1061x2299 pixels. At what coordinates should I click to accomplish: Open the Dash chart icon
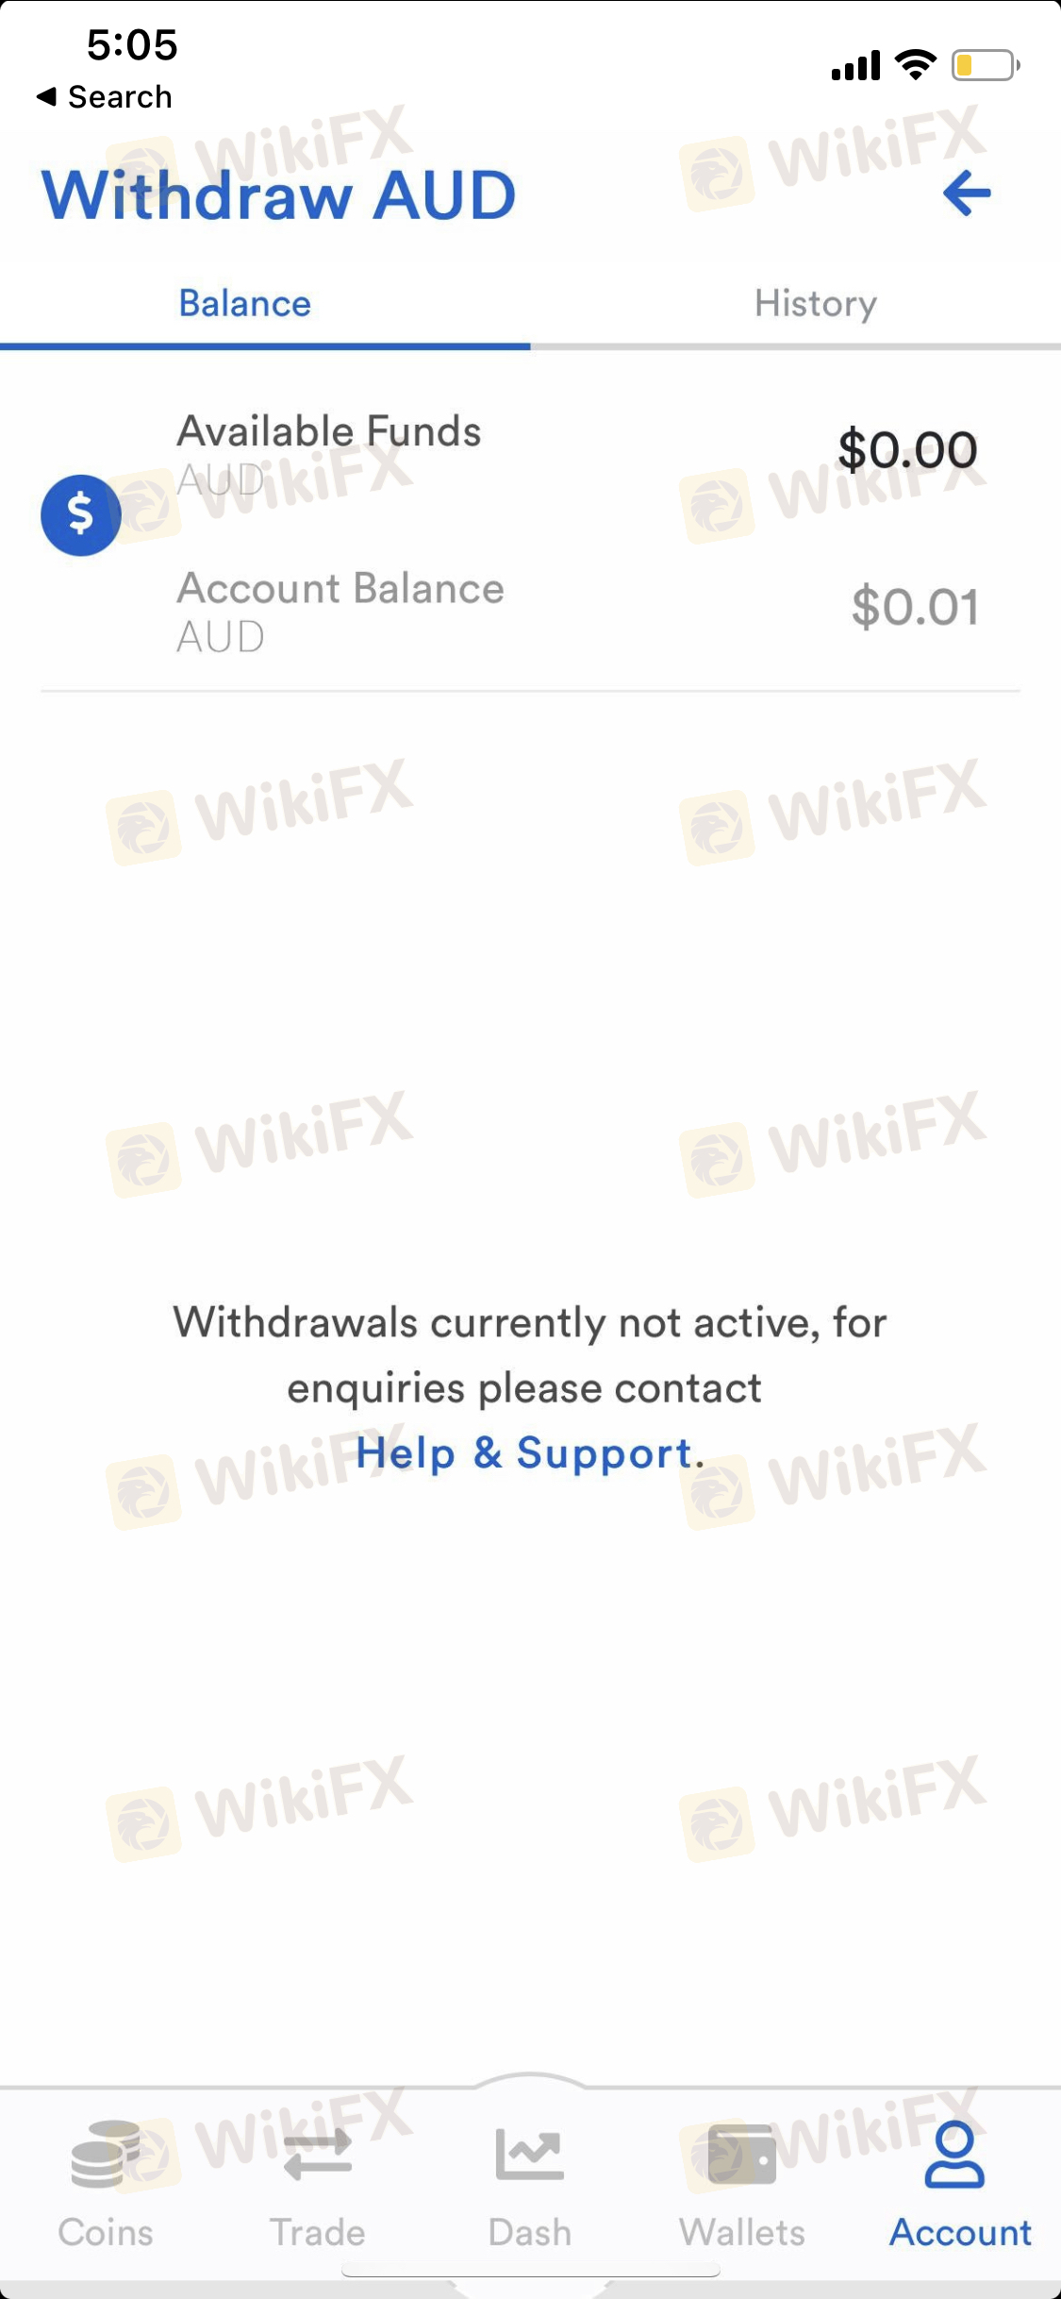pyautogui.click(x=530, y=2155)
